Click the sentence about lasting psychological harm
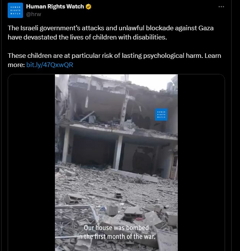 pos(106,56)
